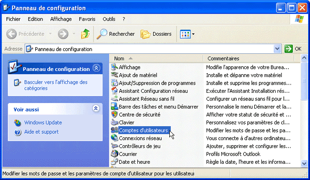Viewport: 310px width, 180px height.
Task: Select the Centre de sécurité entry name
Action: click(x=140, y=115)
